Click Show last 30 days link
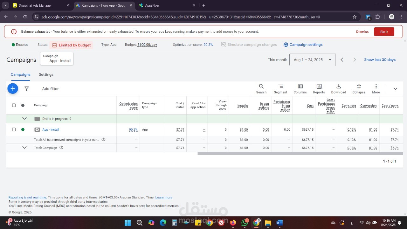The height and width of the screenshot is (229, 407). pos(380,60)
